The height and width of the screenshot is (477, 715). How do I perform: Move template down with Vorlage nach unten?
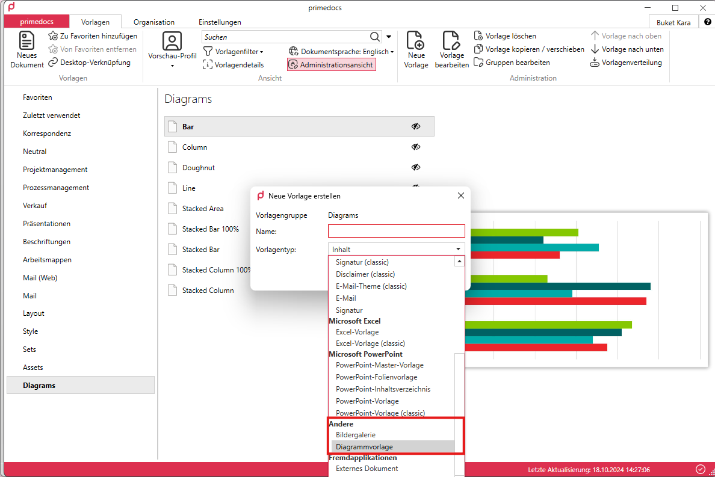pos(627,49)
